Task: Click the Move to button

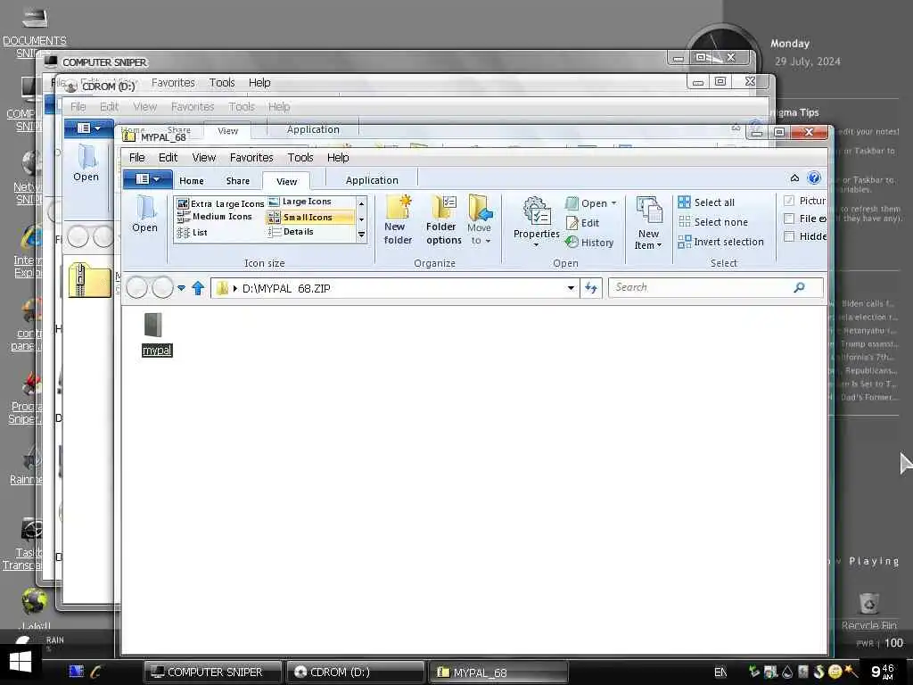Action: (479, 219)
